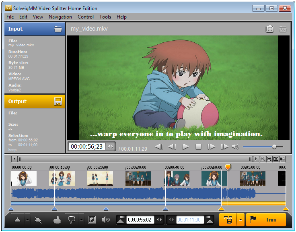Click the current time field 00:00:56;23

click(x=86, y=147)
